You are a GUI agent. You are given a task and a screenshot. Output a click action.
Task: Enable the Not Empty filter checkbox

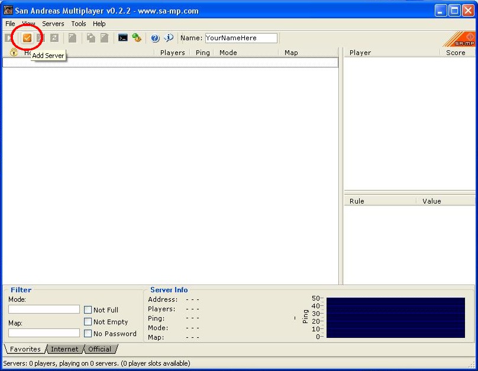tap(88, 322)
